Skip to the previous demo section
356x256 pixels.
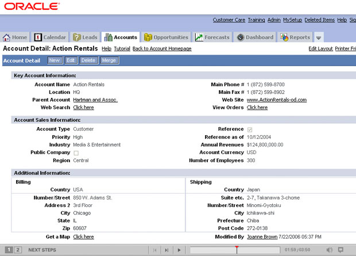155,250
